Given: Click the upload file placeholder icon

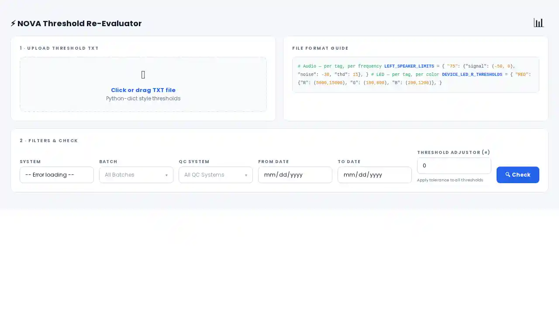Looking at the screenshot, I should pos(143,75).
